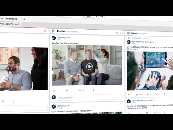Image resolution: width=173 pixels, height=130 pixels.
Task: Refresh the Timeline stream
Action: click(x=117, y=32)
